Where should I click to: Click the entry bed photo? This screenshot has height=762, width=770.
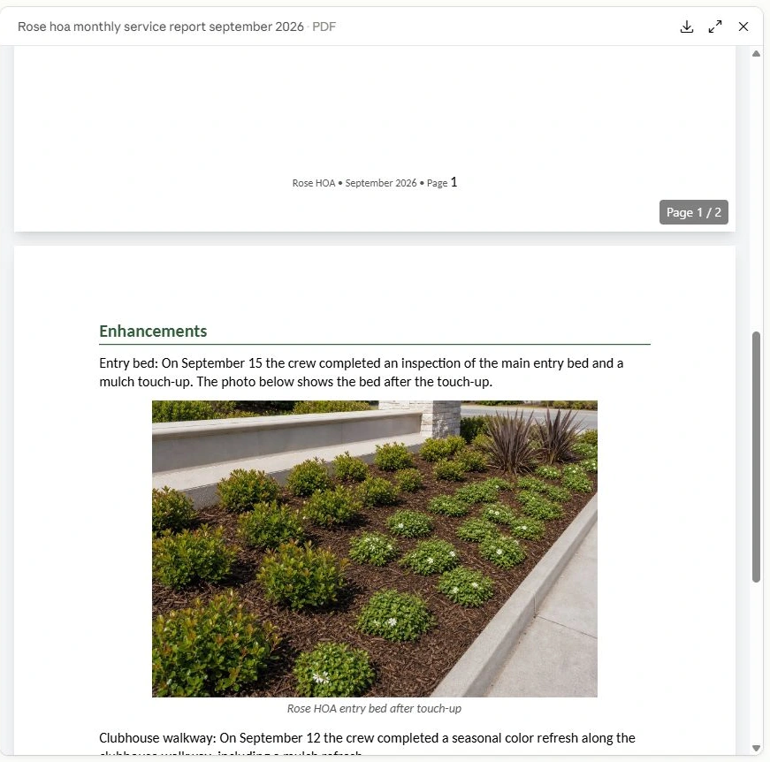375,549
